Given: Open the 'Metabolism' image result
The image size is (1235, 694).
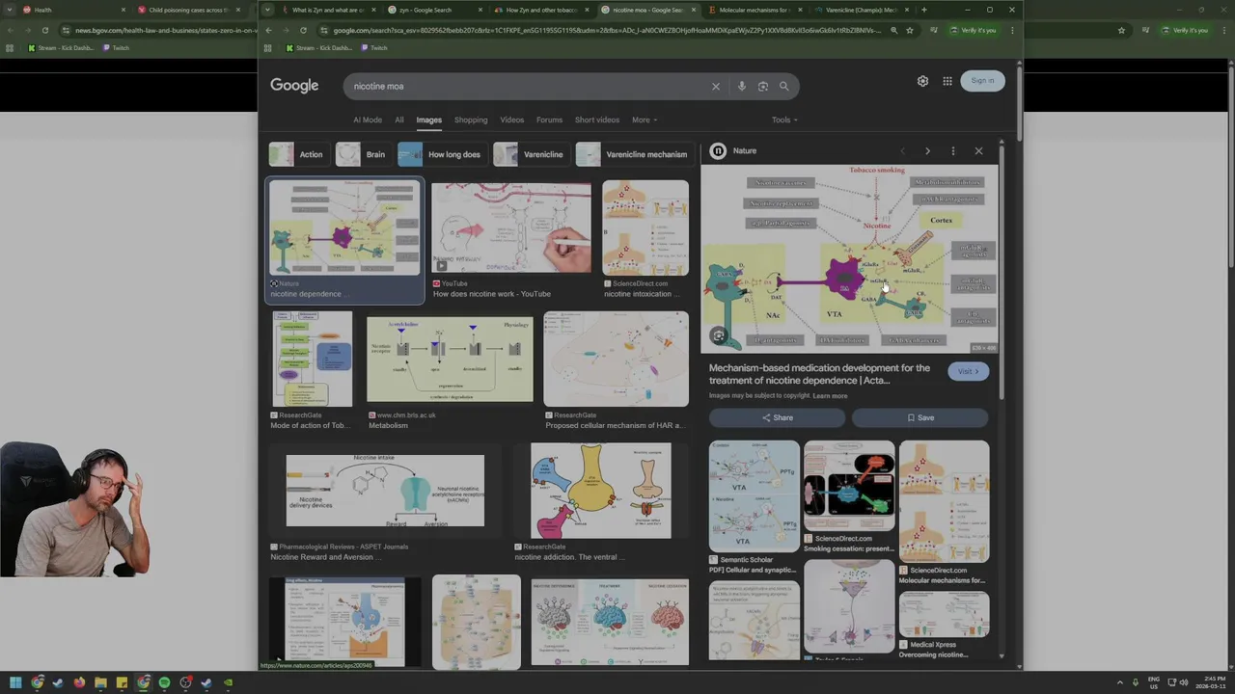Looking at the screenshot, I should (450, 359).
